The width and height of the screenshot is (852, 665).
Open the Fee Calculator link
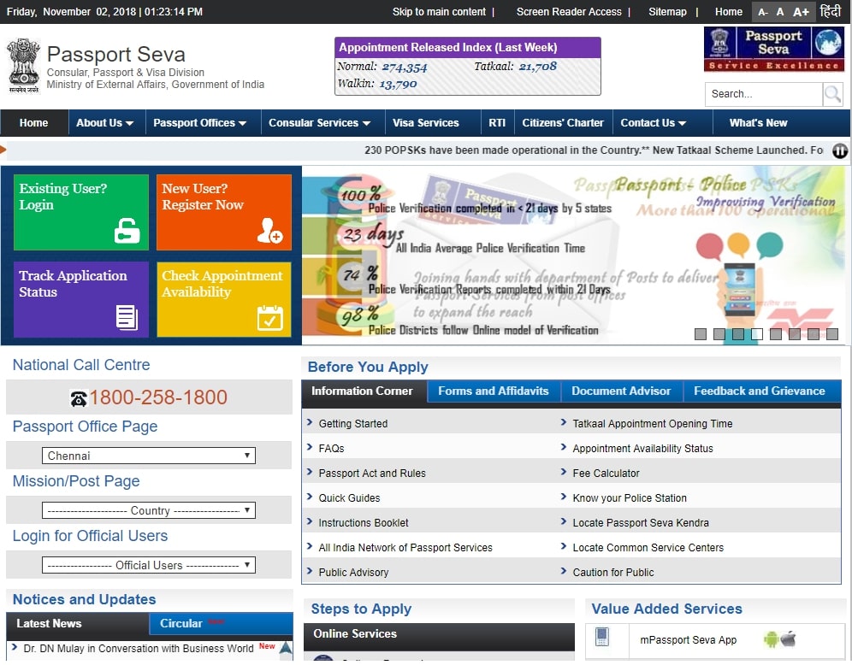click(606, 474)
